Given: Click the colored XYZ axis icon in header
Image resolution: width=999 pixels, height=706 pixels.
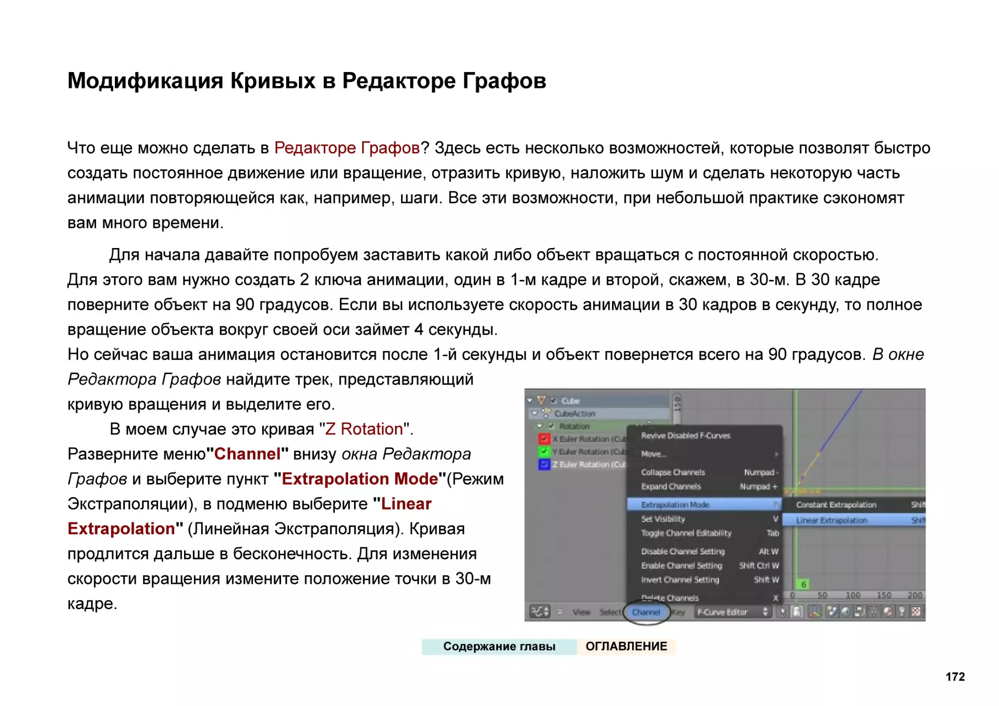Looking at the screenshot, I should coord(814,612).
